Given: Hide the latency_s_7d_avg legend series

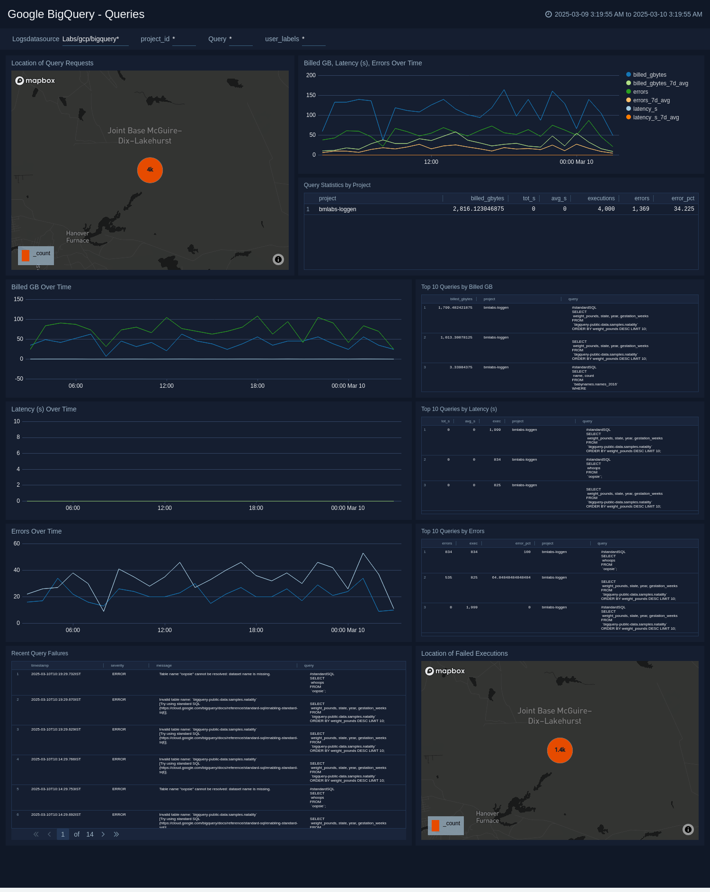Looking at the screenshot, I should pos(656,117).
